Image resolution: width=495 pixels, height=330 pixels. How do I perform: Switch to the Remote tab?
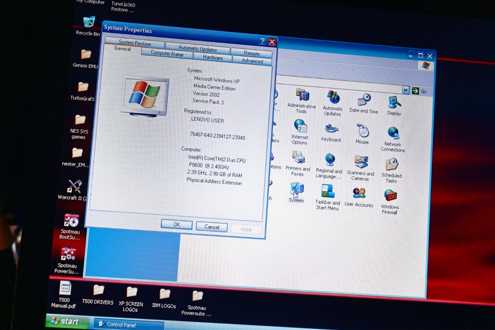click(x=252, y=53)
